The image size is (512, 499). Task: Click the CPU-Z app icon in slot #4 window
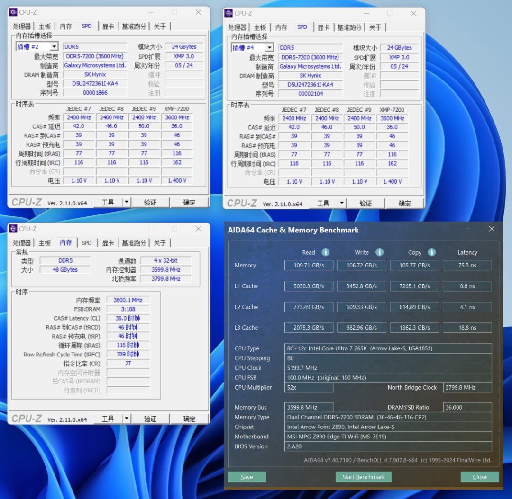tap(229, 13)
